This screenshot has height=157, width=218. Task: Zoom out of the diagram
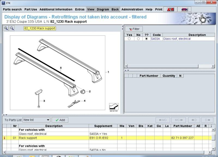[12, 28]
